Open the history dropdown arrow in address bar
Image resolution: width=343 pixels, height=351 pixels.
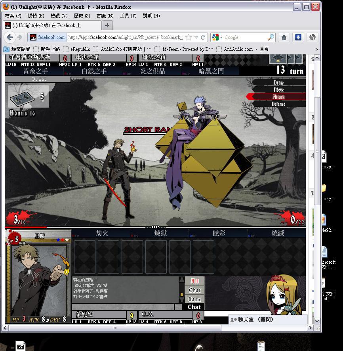pyautogui.click(x=196, y=37)
